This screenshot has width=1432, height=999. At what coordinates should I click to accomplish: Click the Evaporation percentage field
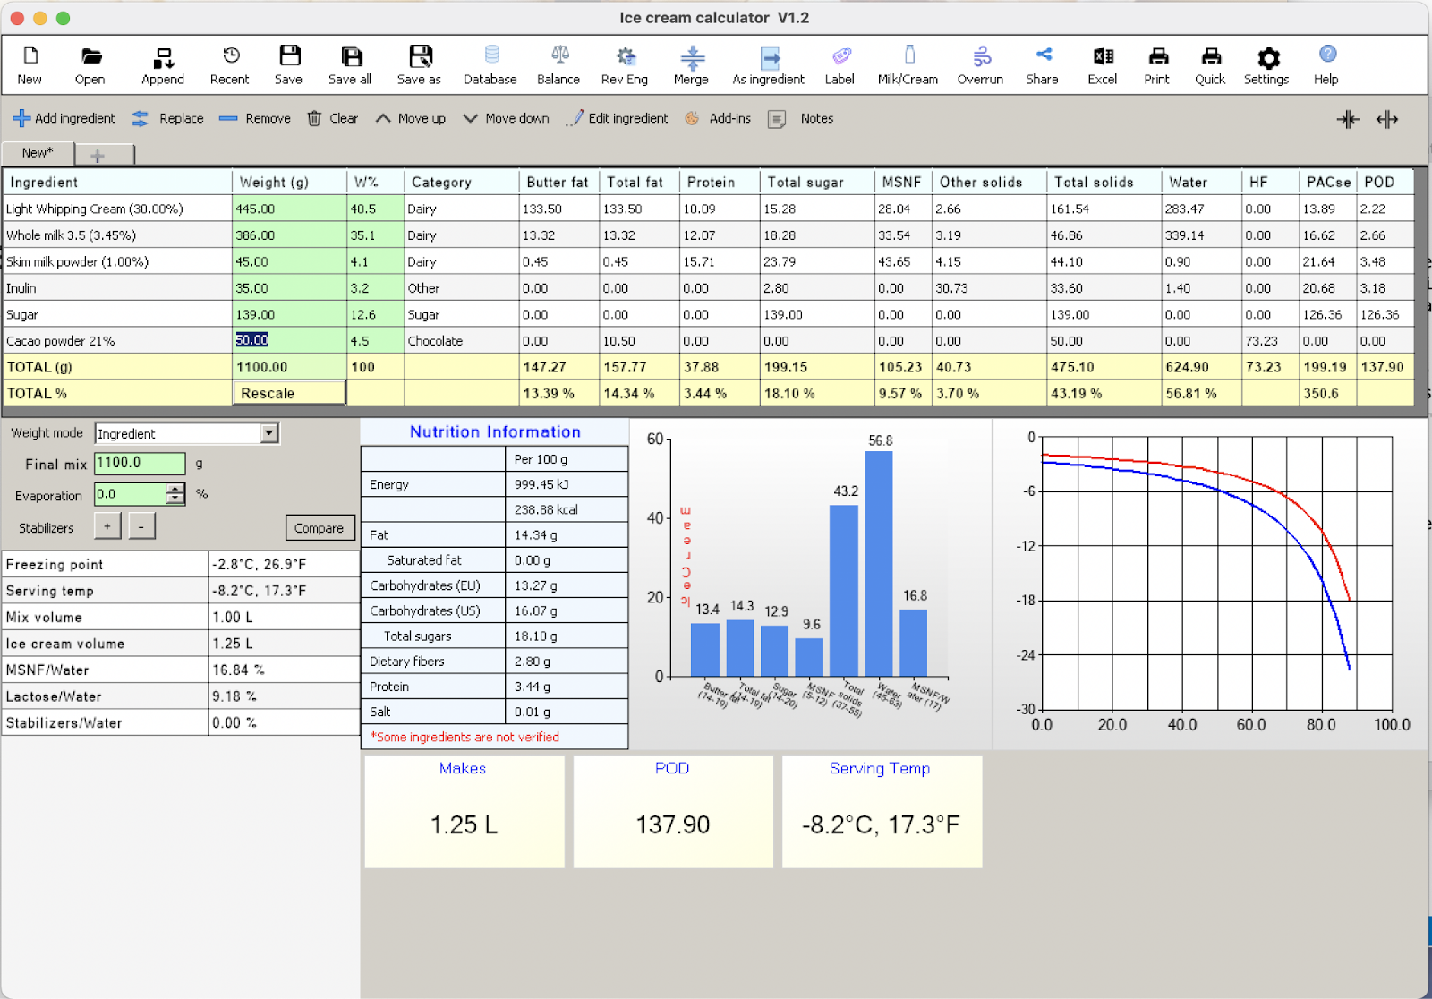(131, 494)
